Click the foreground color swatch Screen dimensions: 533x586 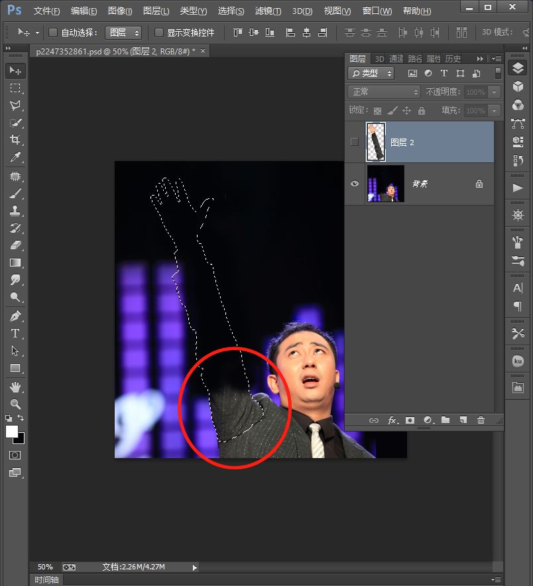[x=11, y=432]
